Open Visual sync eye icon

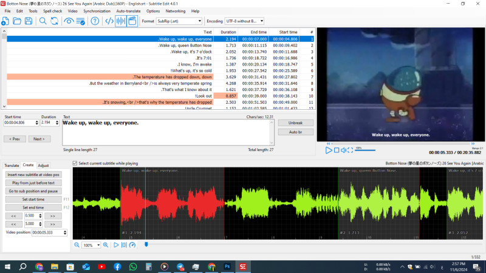pyautogui.click(x=70, y=21)
